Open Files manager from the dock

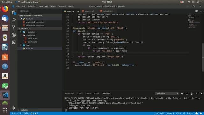5,28
